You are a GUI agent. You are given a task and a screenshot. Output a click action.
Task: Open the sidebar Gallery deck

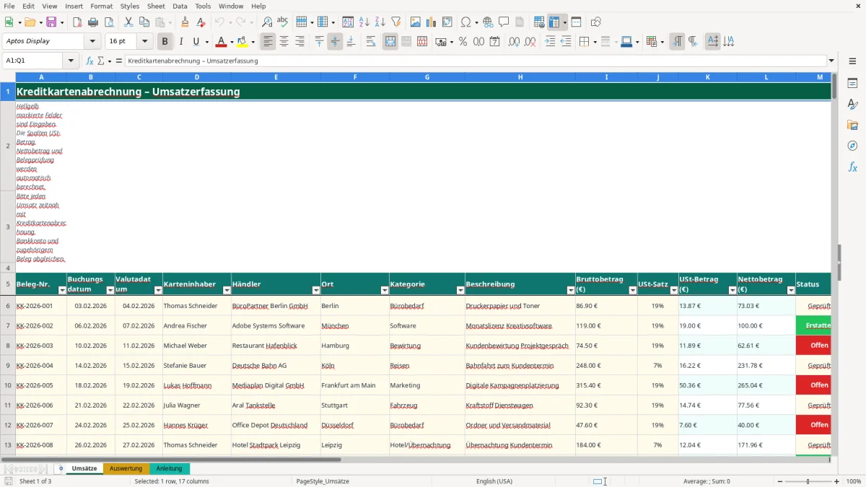(852, 126)
